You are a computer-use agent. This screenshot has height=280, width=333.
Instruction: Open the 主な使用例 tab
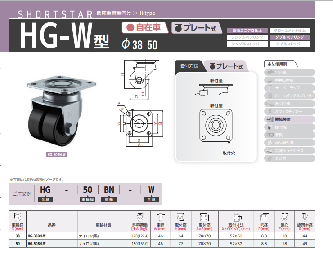[x=277, y=64]
